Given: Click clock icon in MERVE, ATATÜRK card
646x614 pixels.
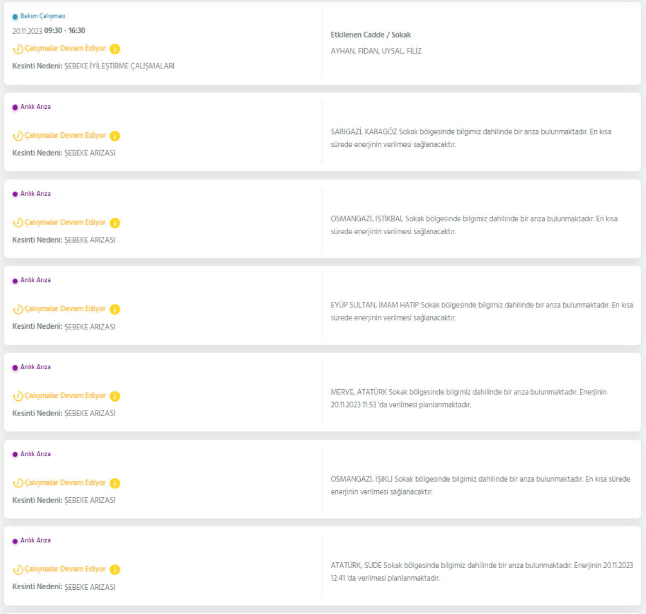Looking at the screenshot, I should click(x=18, y=396).
